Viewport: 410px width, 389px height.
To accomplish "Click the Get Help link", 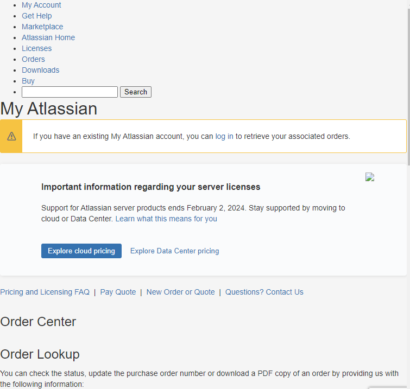I will [36, 16].
